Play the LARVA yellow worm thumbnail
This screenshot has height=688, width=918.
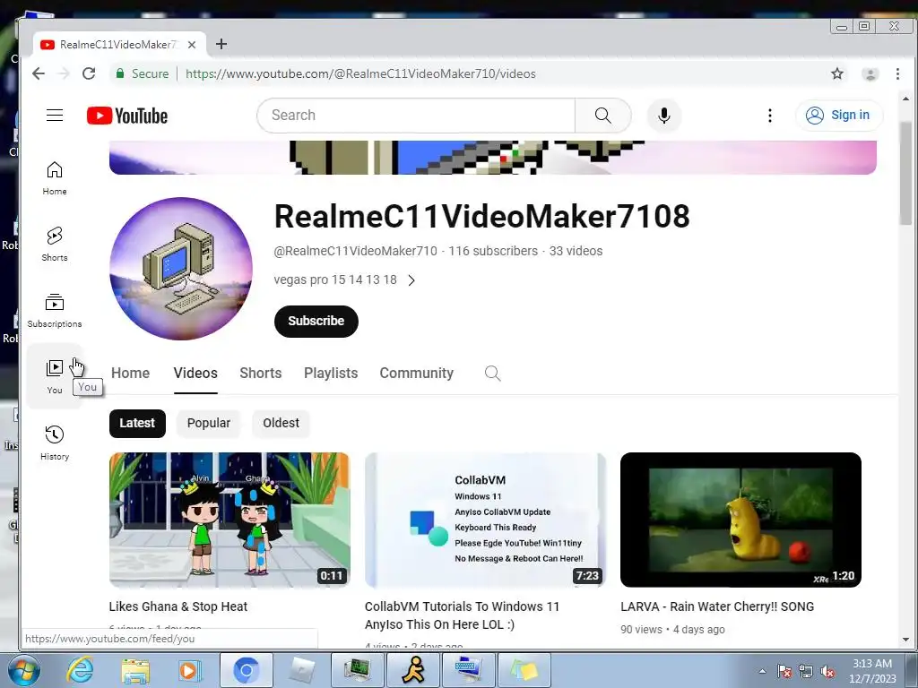[x=740, y=520]
